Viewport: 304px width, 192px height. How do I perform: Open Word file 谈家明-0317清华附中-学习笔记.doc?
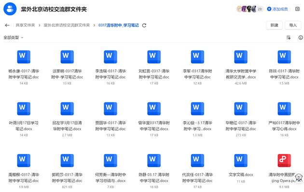click(x=67, y=57)
